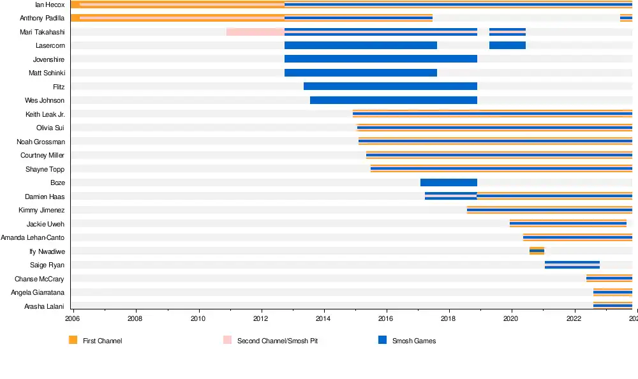Viewport: 638px width, 379px height.
Task: Click the Mari Takahashi pink timeline bar
Action: pos(255,32)
